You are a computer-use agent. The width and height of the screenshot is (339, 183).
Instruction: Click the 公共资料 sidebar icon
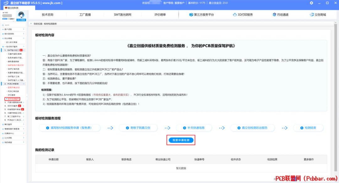tap(3, 138)
